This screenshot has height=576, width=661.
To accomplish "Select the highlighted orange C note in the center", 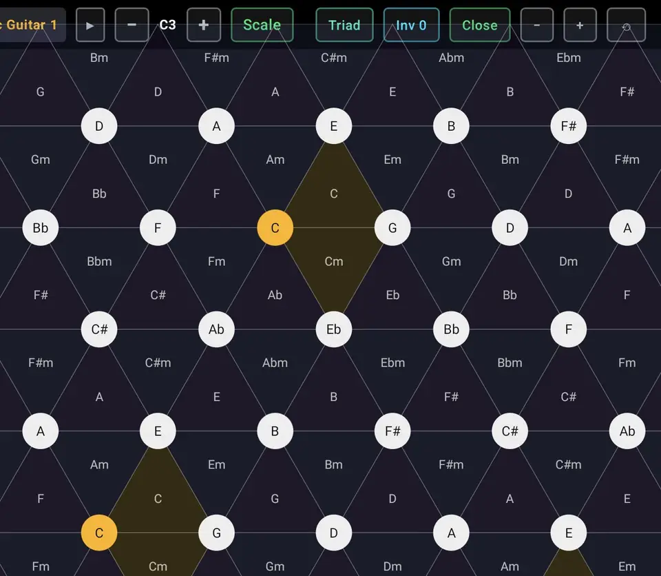I will coord(275,228).
